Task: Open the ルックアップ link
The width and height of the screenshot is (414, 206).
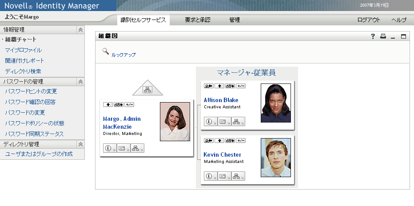Action: pyautogui.click(x=123, y=55)
